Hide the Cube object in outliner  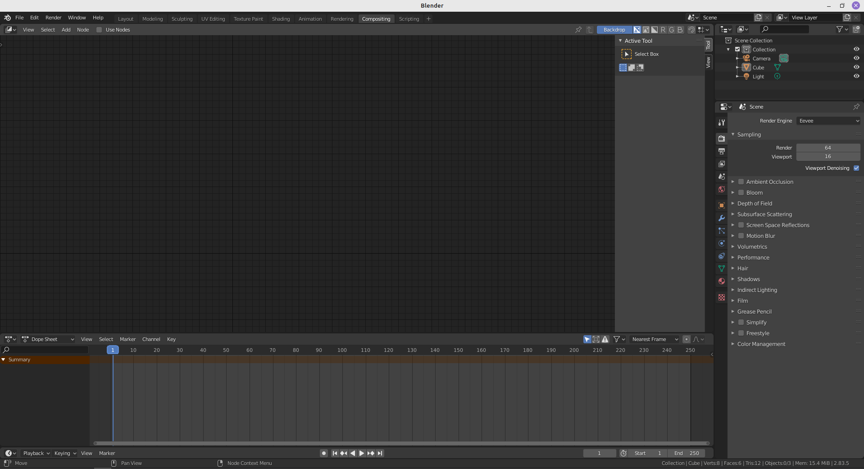pos(856,67)
